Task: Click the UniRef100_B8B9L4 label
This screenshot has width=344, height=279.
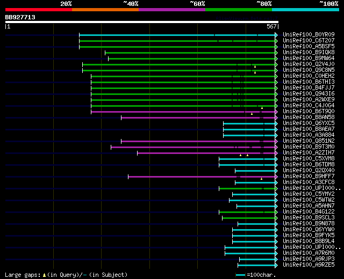Action: click(309, 241)
